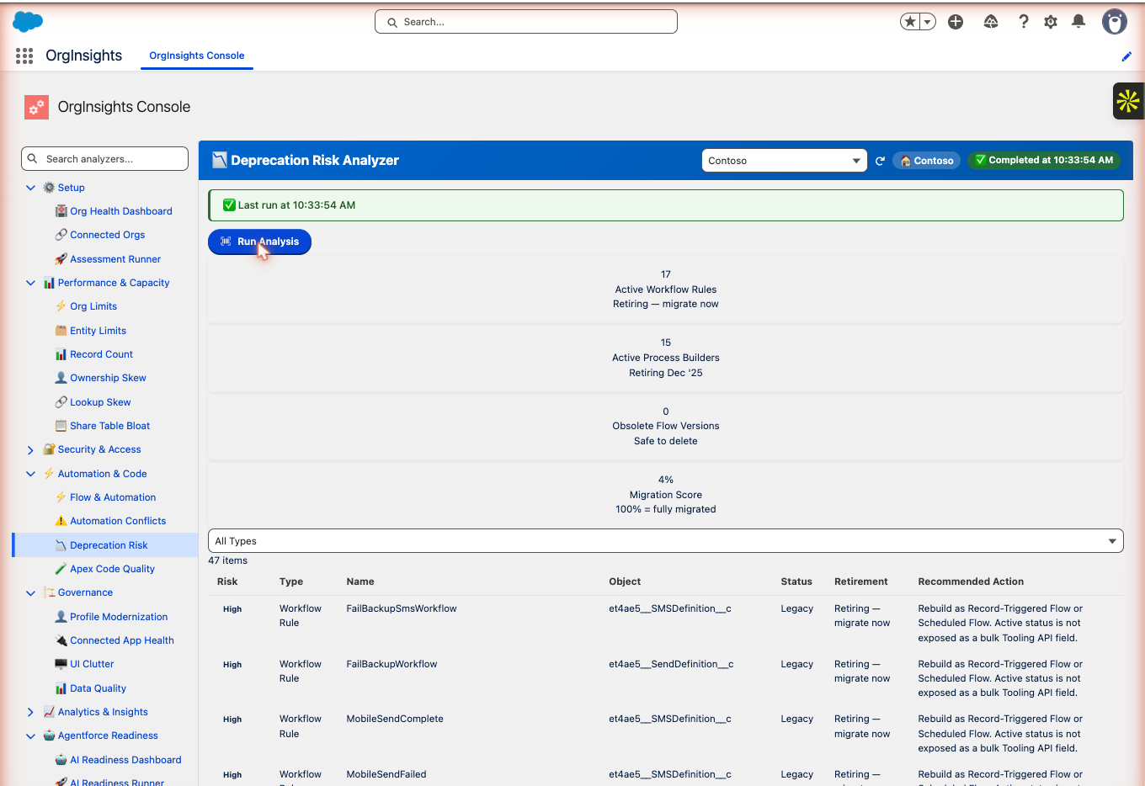
Task: Click the Active Process Builders card
Action: click(x=666, y=358)
